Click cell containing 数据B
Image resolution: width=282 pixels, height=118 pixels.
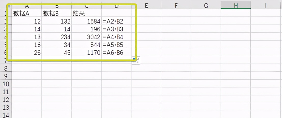pos(57,13)
